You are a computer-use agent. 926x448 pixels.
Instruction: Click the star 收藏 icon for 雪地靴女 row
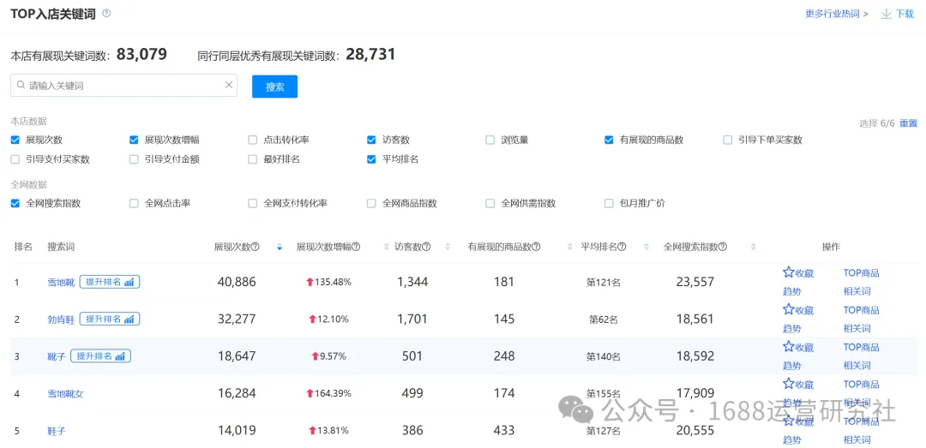[789, 384]
